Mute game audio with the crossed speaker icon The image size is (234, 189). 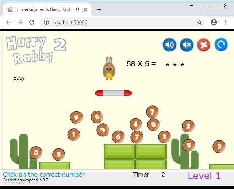[187, 45]
